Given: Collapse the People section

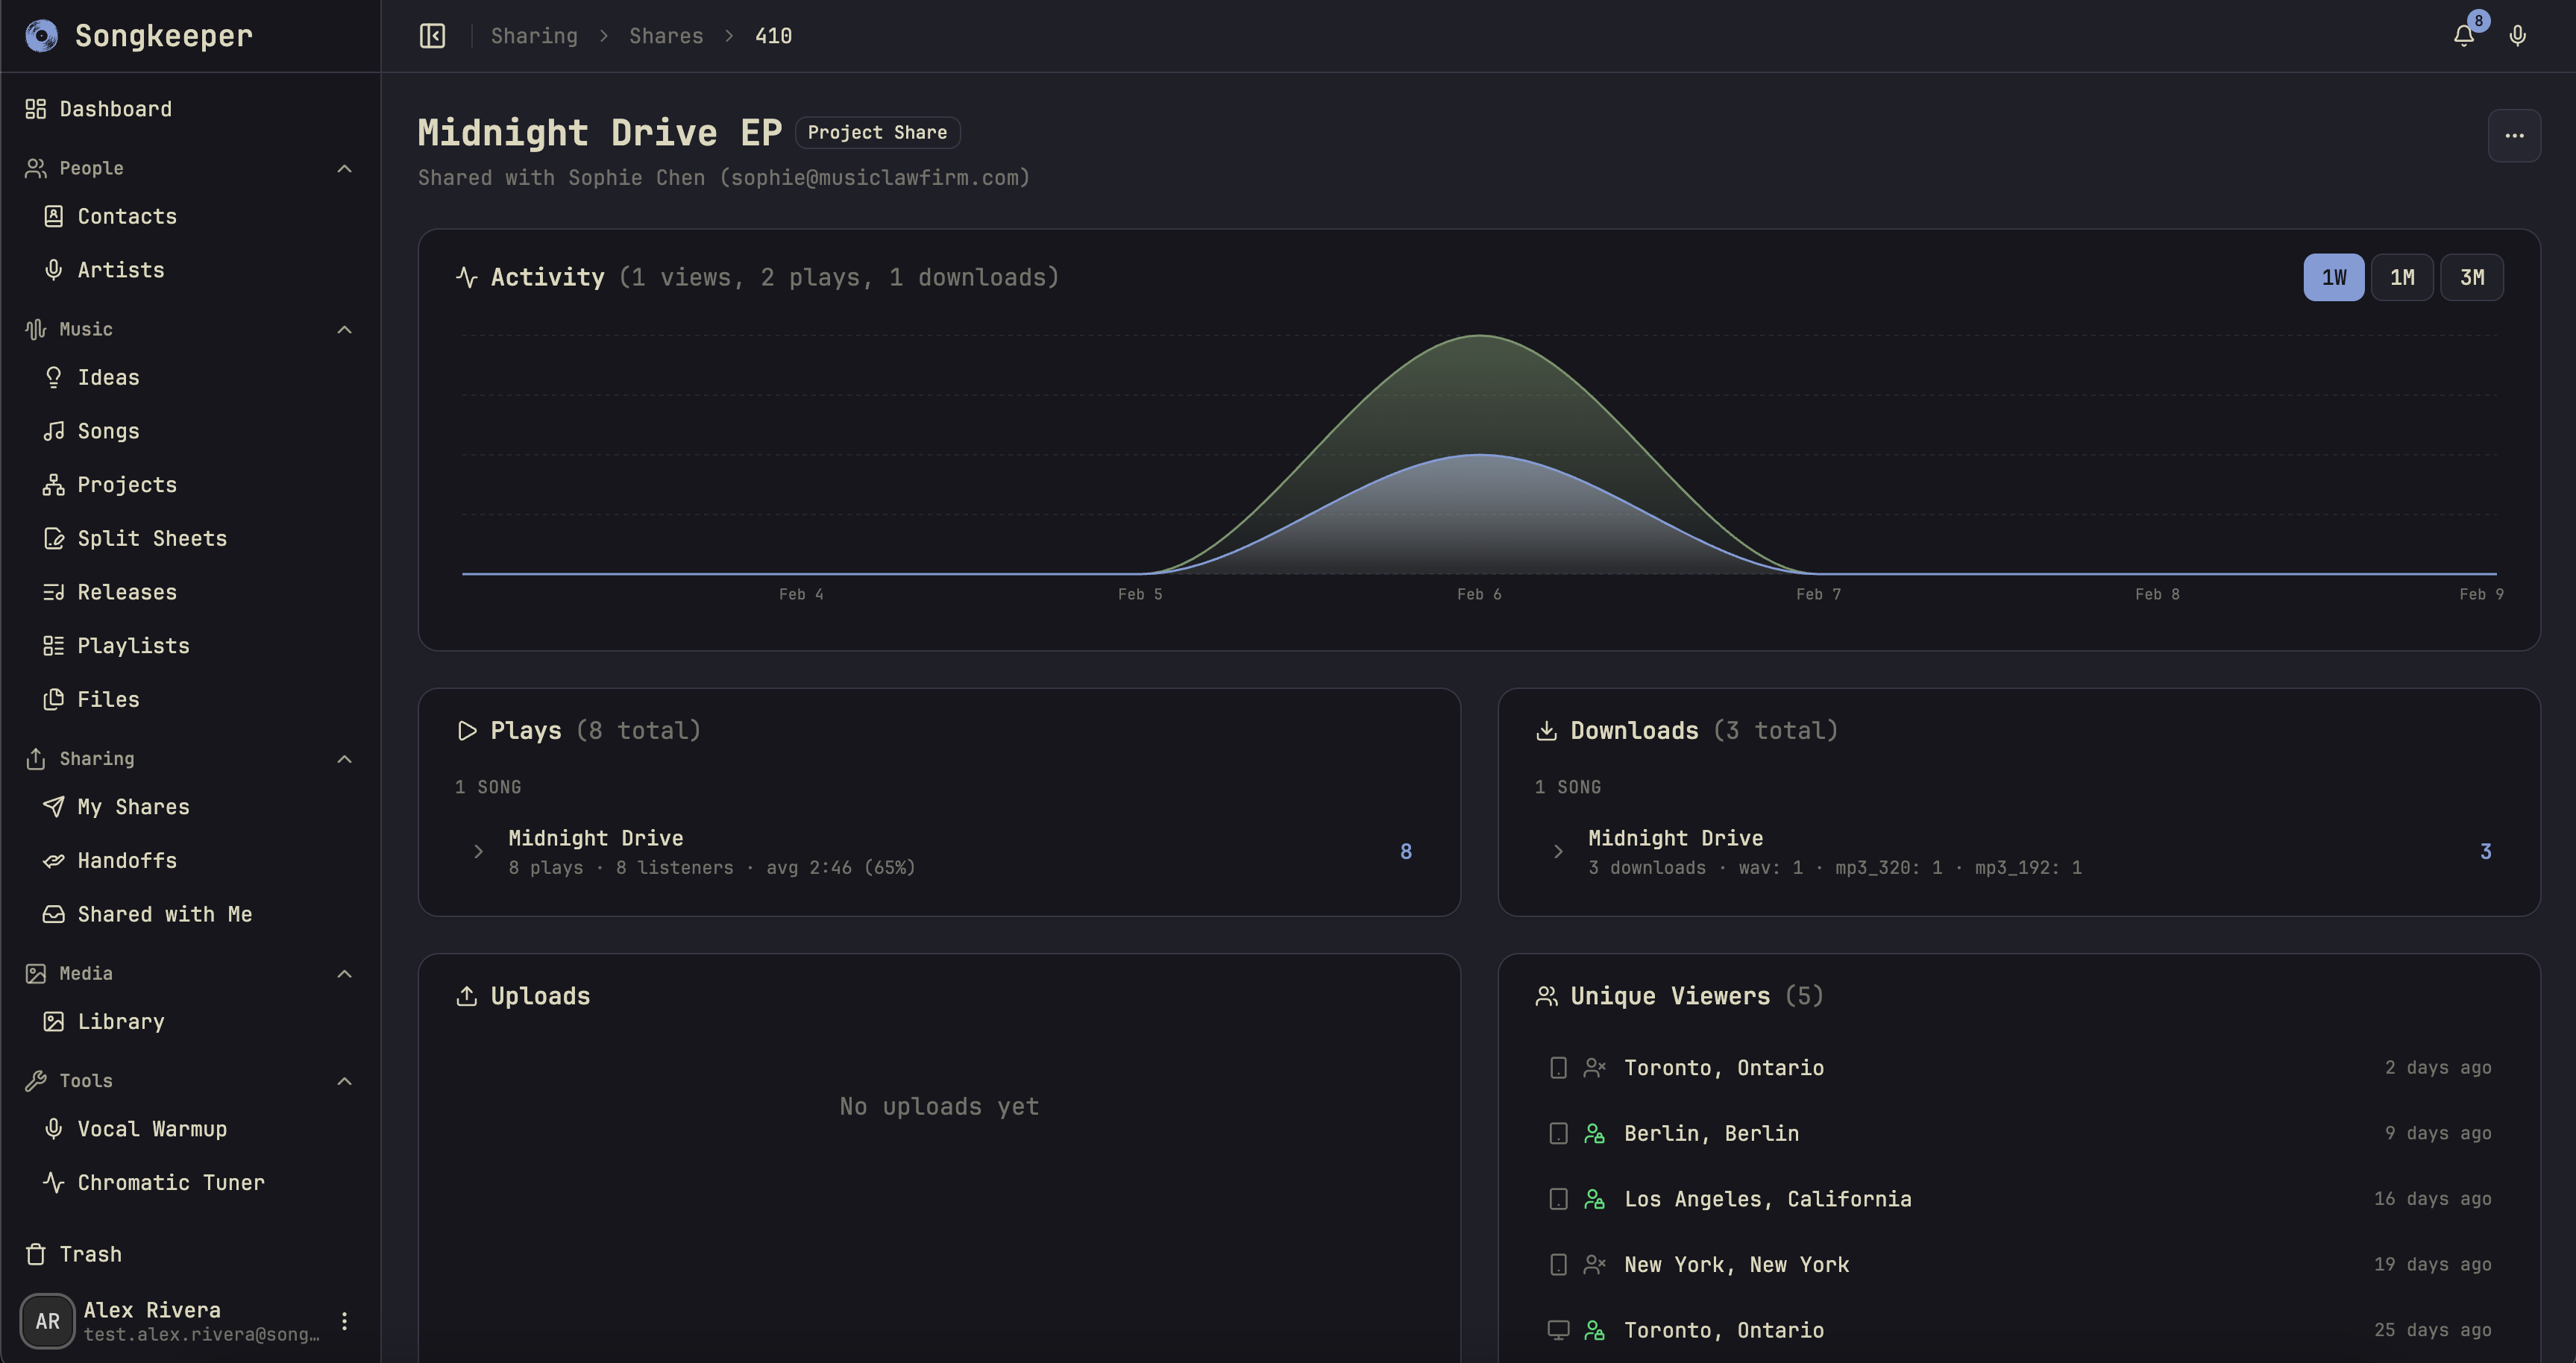Looking at the screenshot, I should 344,167.
